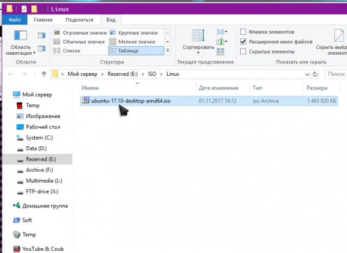Viewport: 347px width, 253px height.
Task: Select Medium icons (Обычные значки) layout
Action: click(79, 42)
